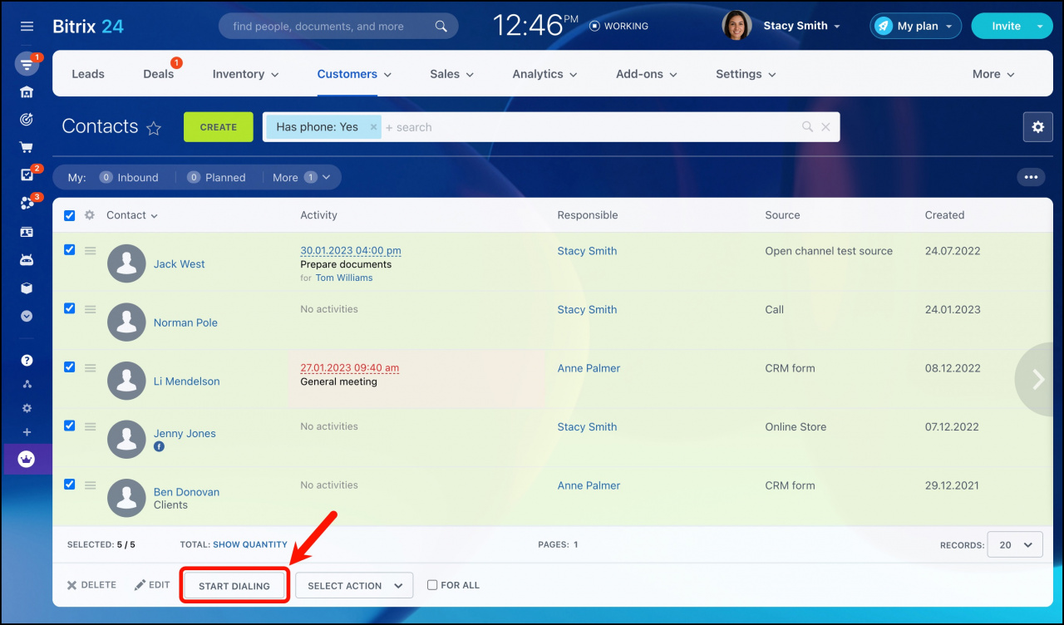The height and width of the screenshot is (625, 1064).
Task: Go to the Leads tab
Action: tap(88, 74)
